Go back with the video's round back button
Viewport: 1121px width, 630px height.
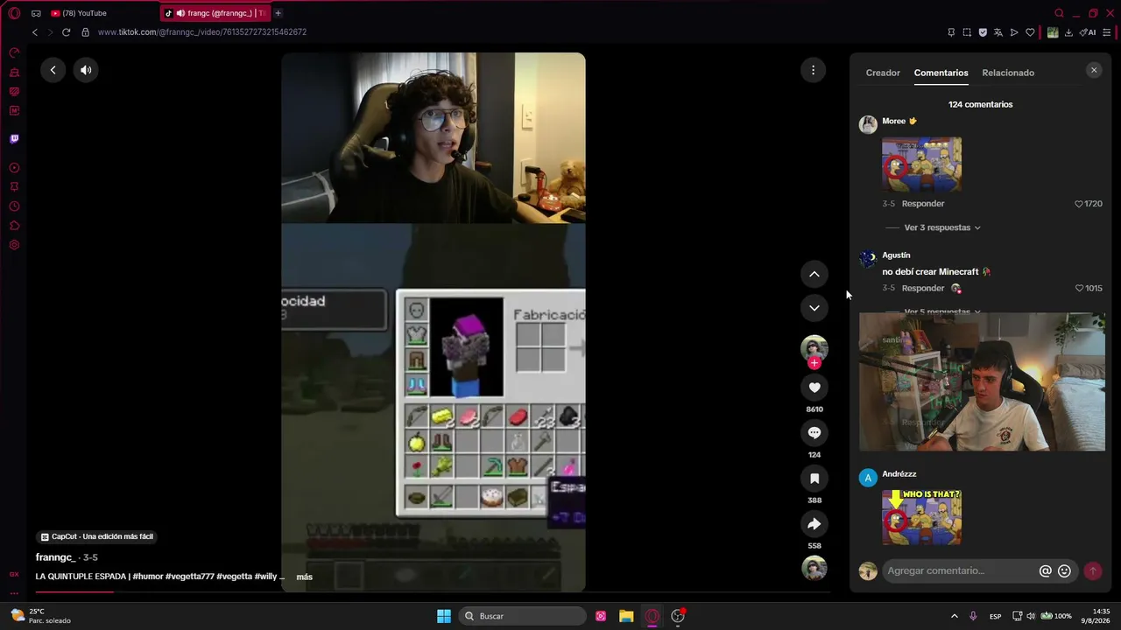coord(53,70)
